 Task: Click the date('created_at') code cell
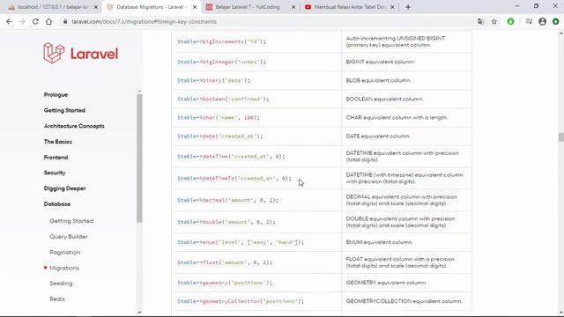coord(256,136)
